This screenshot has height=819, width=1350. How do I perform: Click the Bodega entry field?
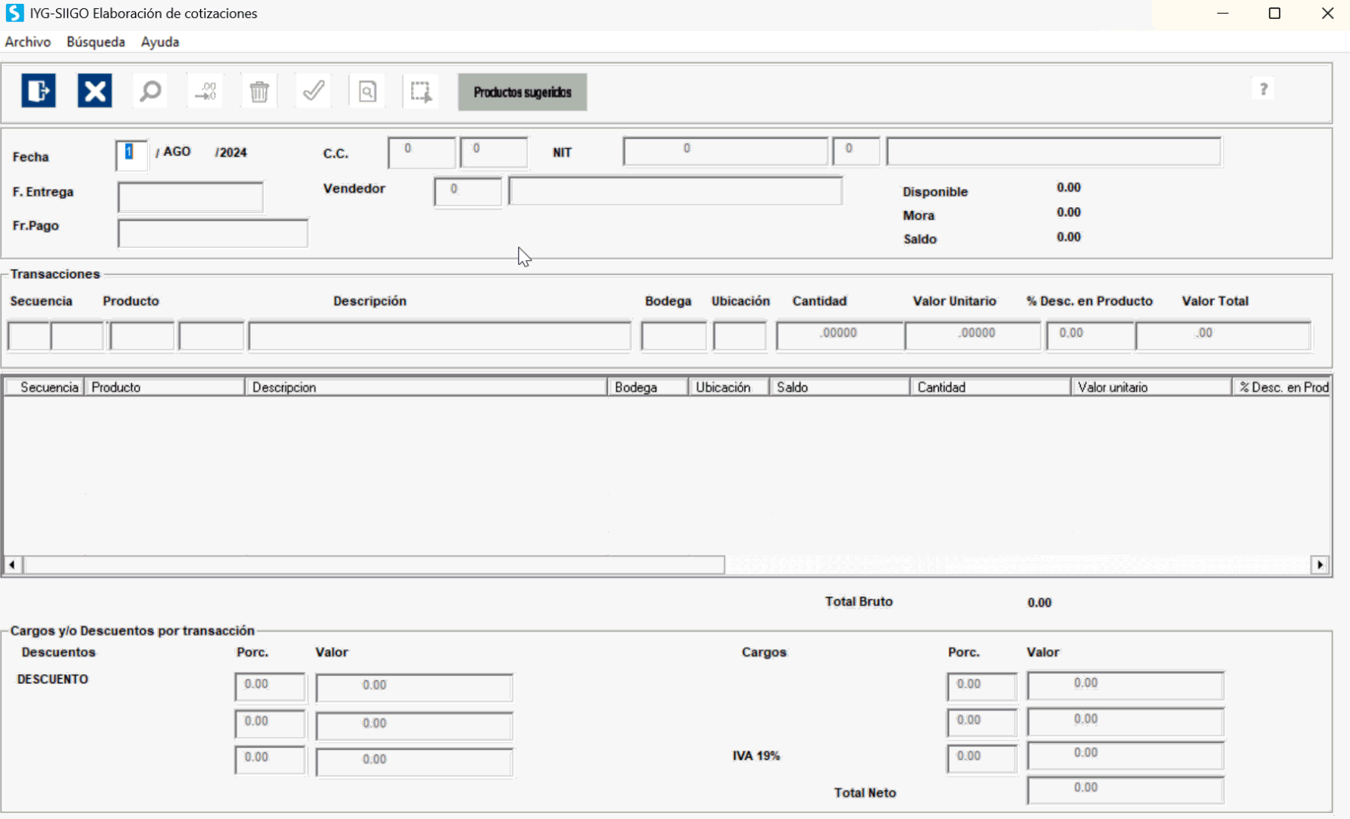[673, 336]
